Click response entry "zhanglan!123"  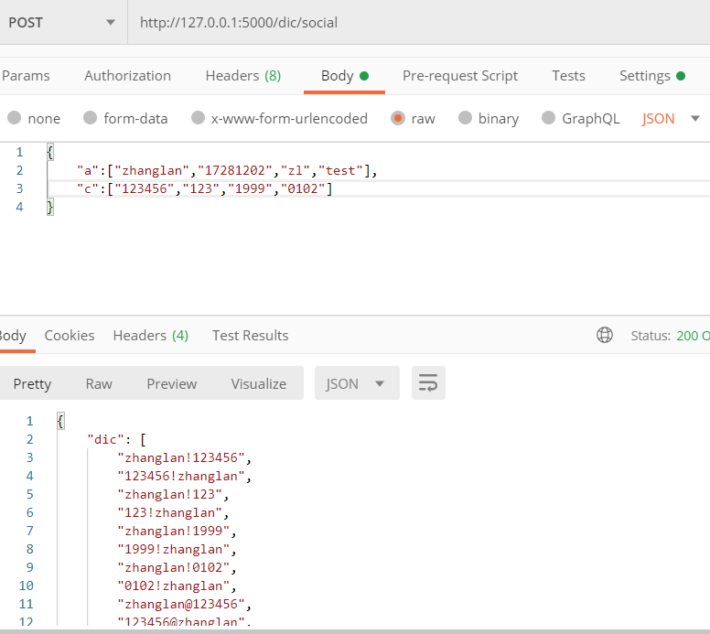coord(173,494)
